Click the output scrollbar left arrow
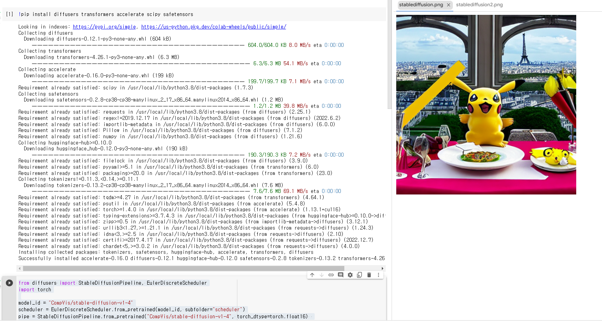Screen dimensions: 602x321 pyautogui.click(x=20, y=268)
